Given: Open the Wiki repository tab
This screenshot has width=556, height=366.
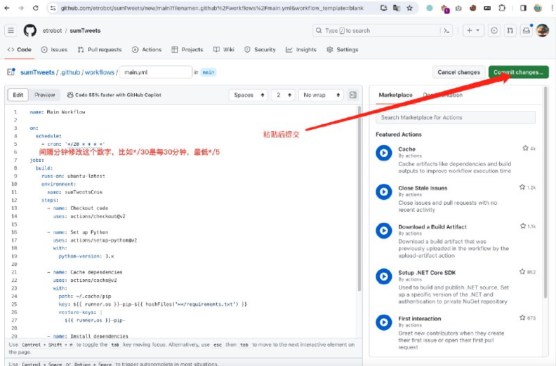Looking at the screenshot, I should (224, 49).
